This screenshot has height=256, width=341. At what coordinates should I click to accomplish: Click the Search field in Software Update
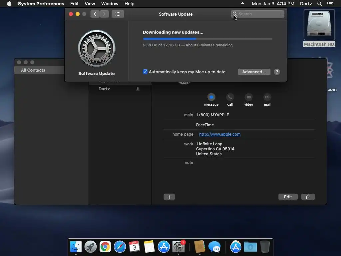coord(258,14)
